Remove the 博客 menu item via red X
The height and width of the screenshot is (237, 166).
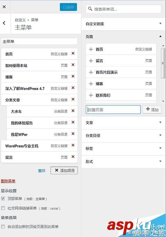[73, 76]
